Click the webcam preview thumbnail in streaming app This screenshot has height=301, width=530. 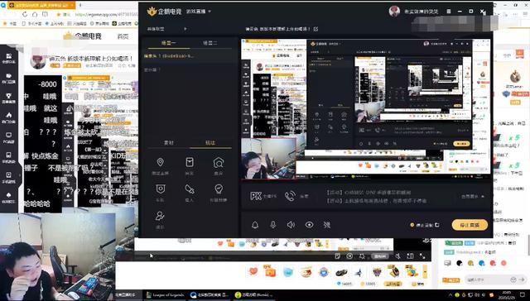(x=268, y=158)
